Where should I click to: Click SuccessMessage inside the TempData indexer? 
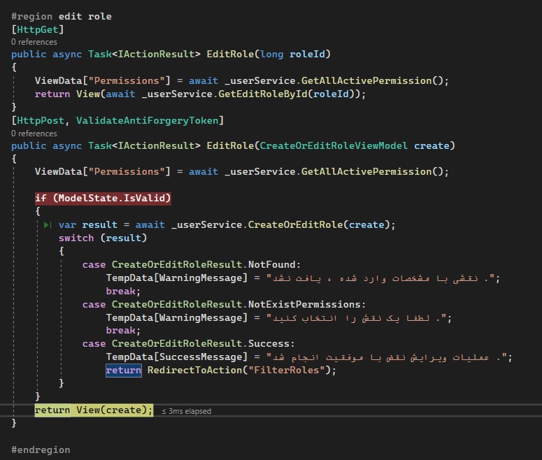click(x=201, y=357)
